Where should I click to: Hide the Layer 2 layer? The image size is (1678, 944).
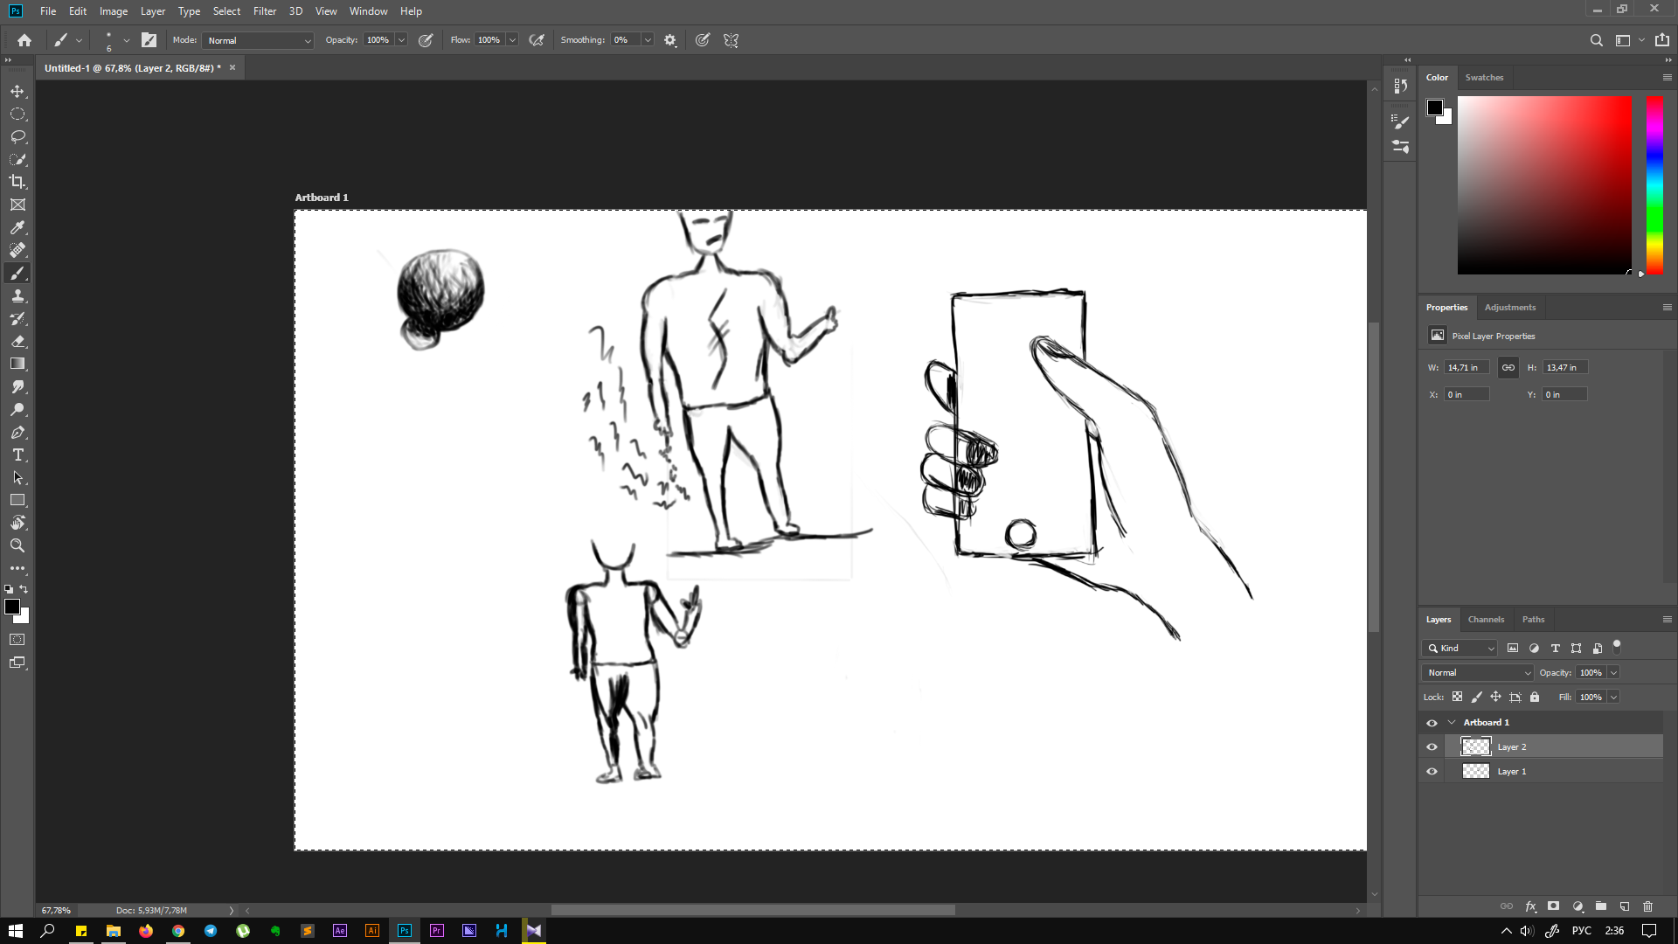click(1432, 747)
